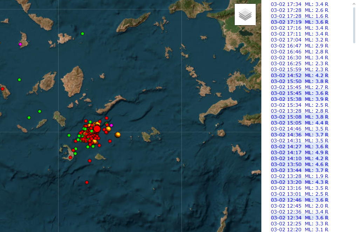
Task: Select the 03-02 12:20 ML 3.1 entry
Action: pos(300,230)
